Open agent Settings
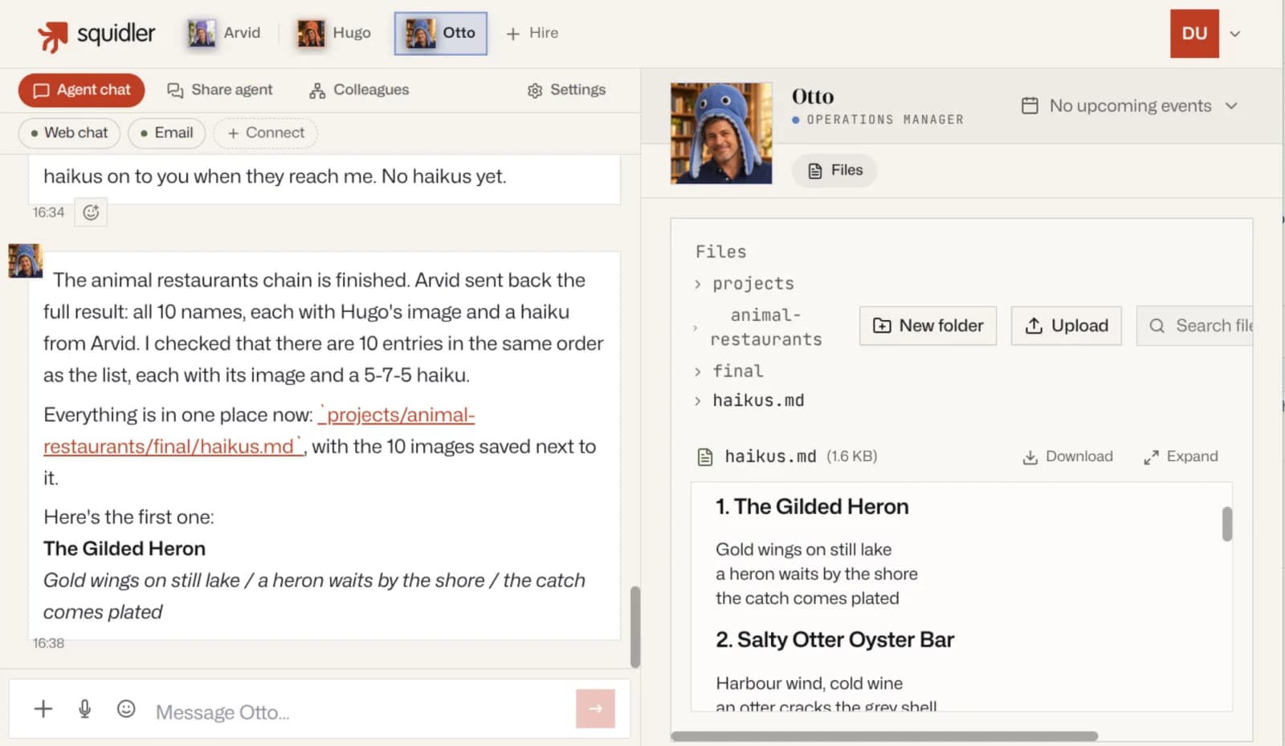The image size is (1285, 746). pos(566,90)
